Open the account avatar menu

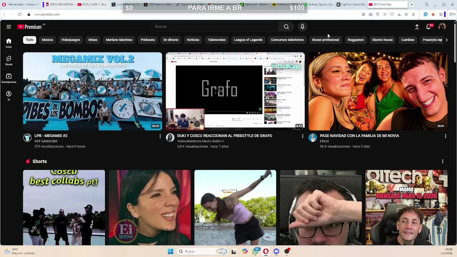442,27
